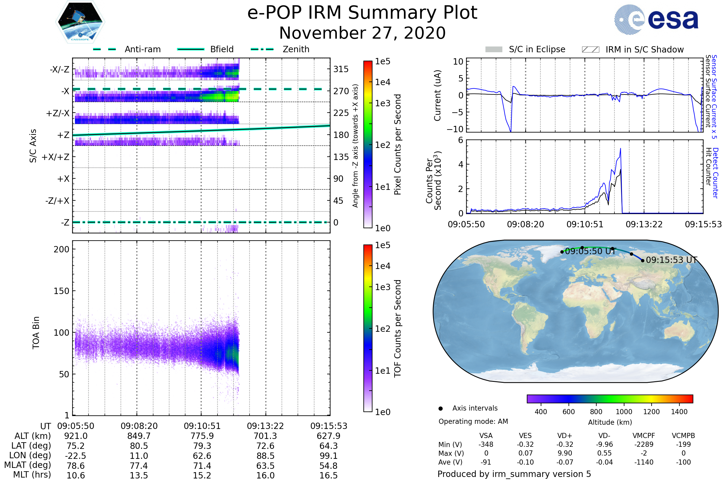Click the Bfield solid legend line
The image size is (725, 483).
pos(191,49)
